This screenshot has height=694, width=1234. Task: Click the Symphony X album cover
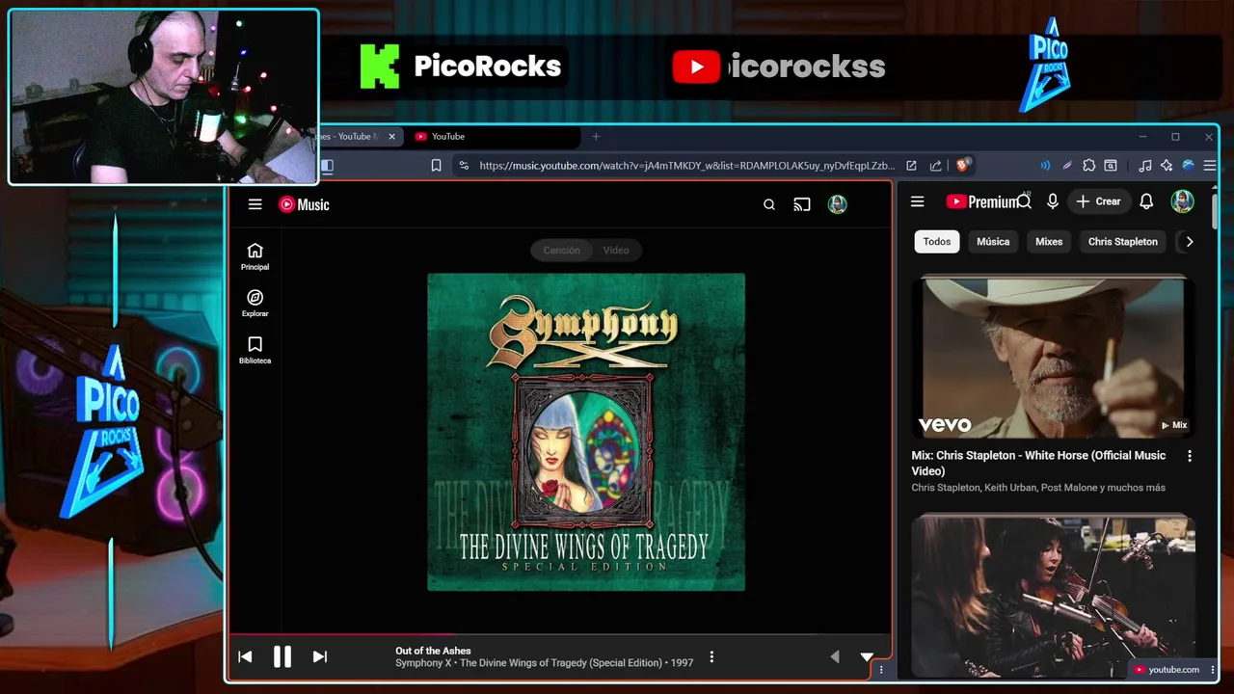(x=586, y=432)
